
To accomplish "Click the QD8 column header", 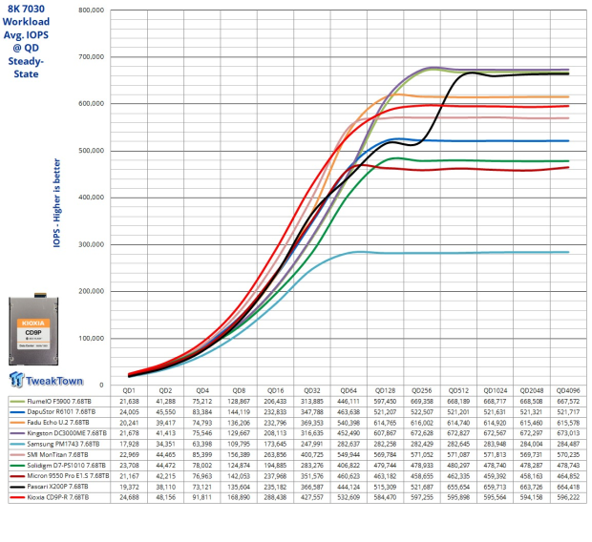I will coord(239,390).
